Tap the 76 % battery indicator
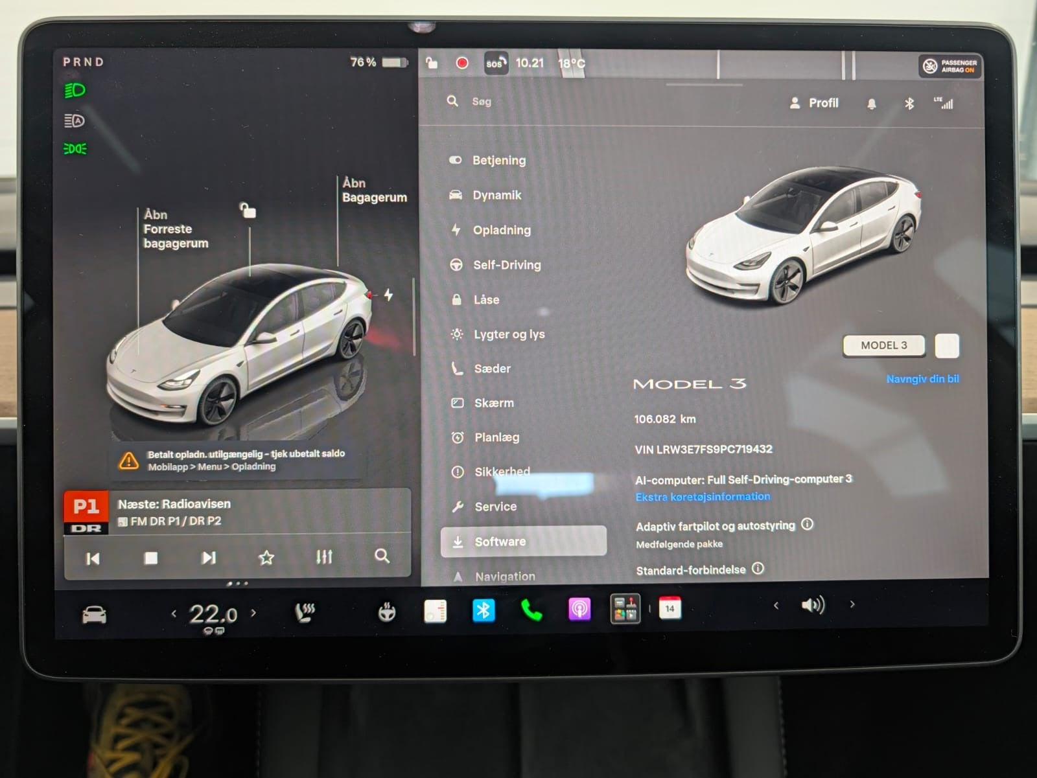The height and width of the screenshot is (778, 1037). click(379, 62)
